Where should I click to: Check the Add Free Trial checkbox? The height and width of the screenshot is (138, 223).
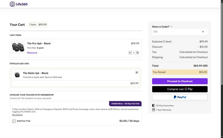14,121
